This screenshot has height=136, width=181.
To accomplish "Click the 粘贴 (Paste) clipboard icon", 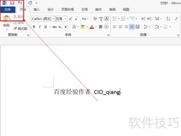I will [x=7, y=19].
